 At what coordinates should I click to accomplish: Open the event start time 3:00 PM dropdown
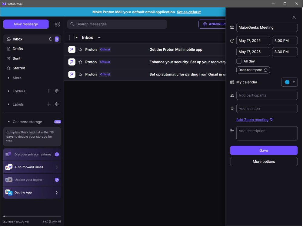[285, 41]
